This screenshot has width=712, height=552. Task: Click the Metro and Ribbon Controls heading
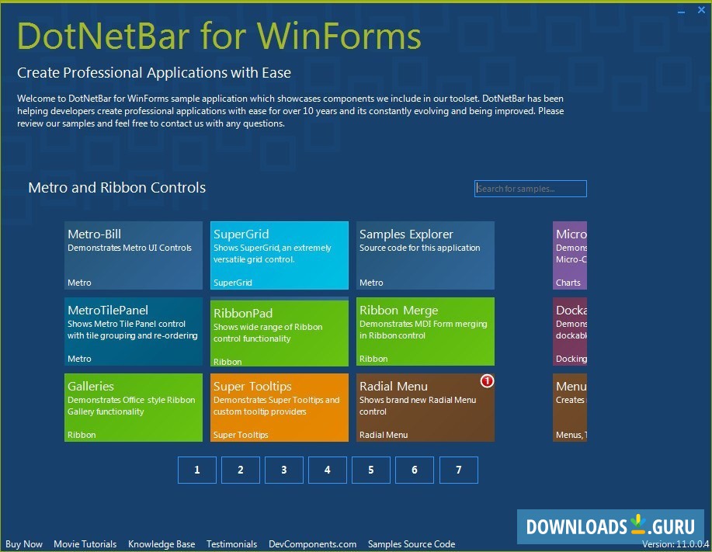coord(116,187)
